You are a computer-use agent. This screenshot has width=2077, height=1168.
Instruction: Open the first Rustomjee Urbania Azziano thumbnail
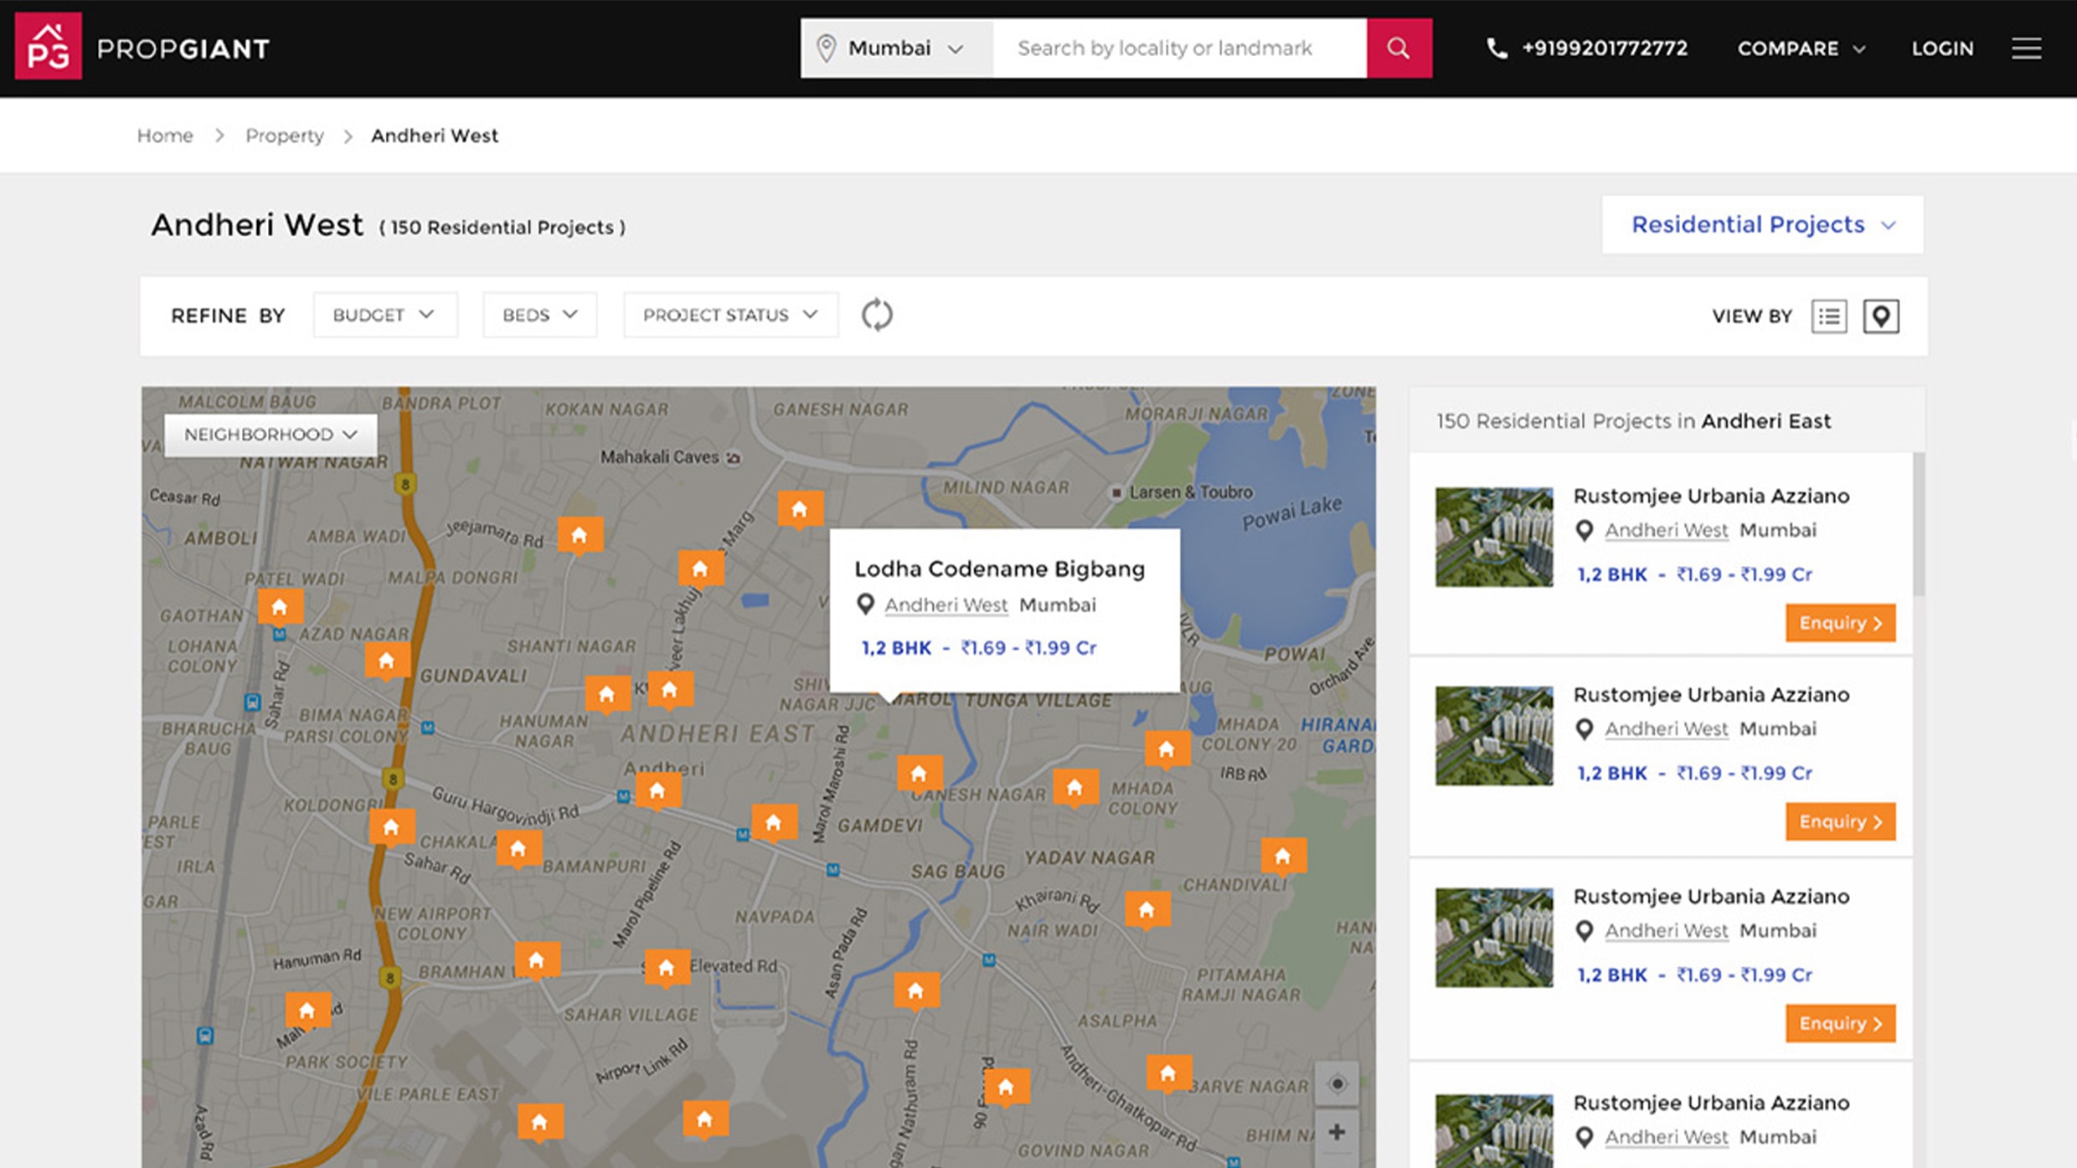pyautogui.click(x=1494, y=537)
